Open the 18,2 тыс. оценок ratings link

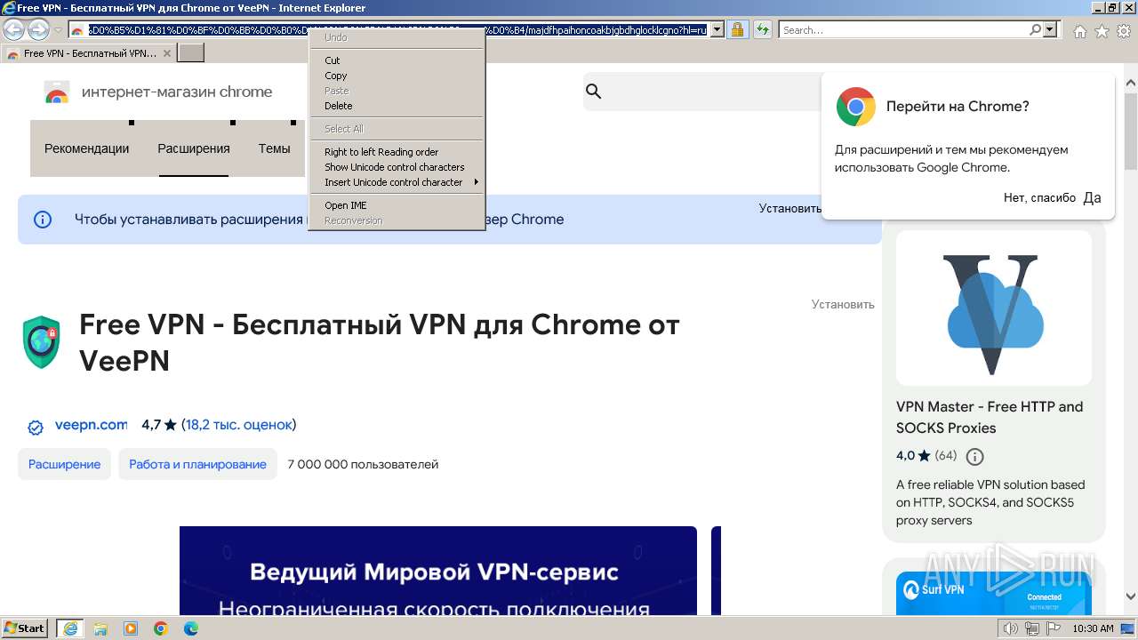(x=238, y=425)
